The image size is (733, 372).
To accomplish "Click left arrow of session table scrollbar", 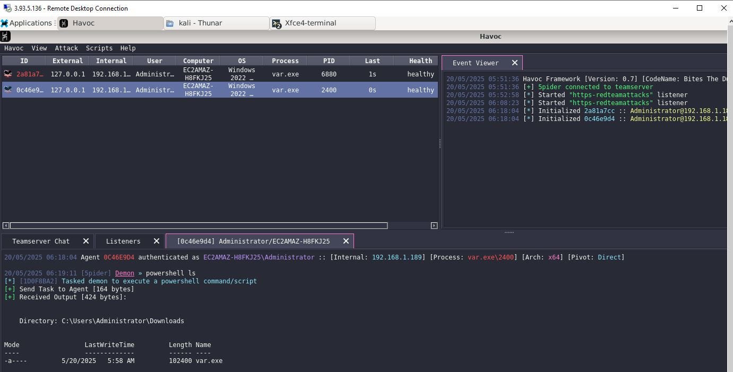I will pos(6,226).
